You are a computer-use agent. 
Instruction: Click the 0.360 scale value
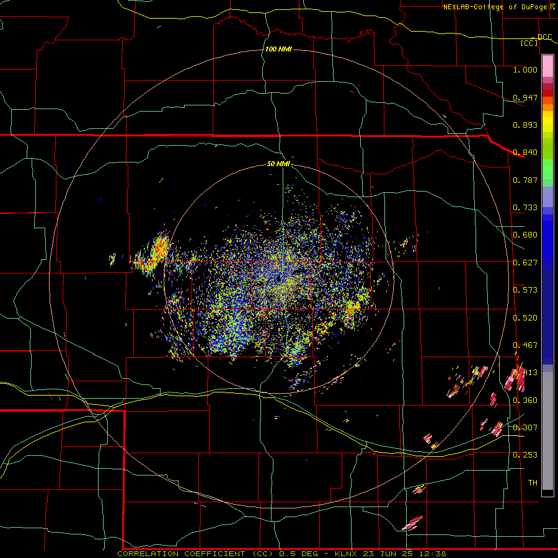[x=525, y=401]
